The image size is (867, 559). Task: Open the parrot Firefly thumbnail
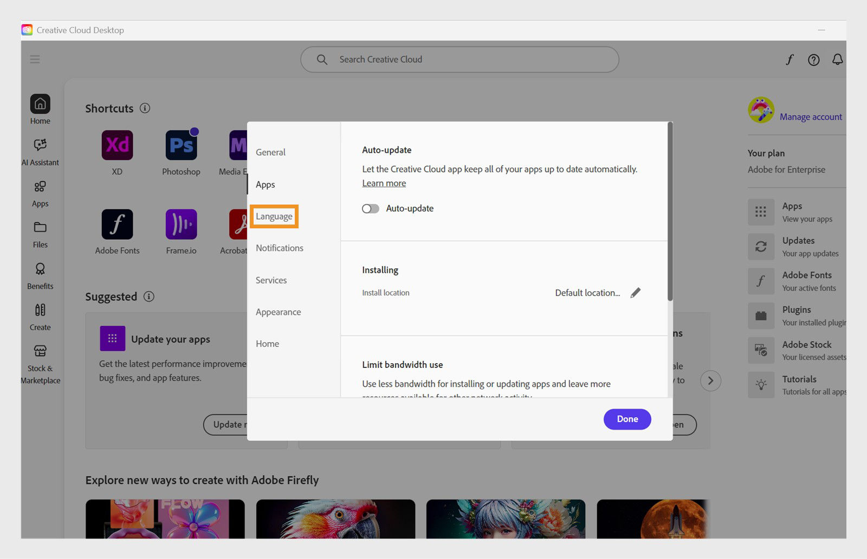336,519
